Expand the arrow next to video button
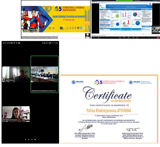This screenshot has width=160, height=147. pyautogui.click(x=101, y=37)
